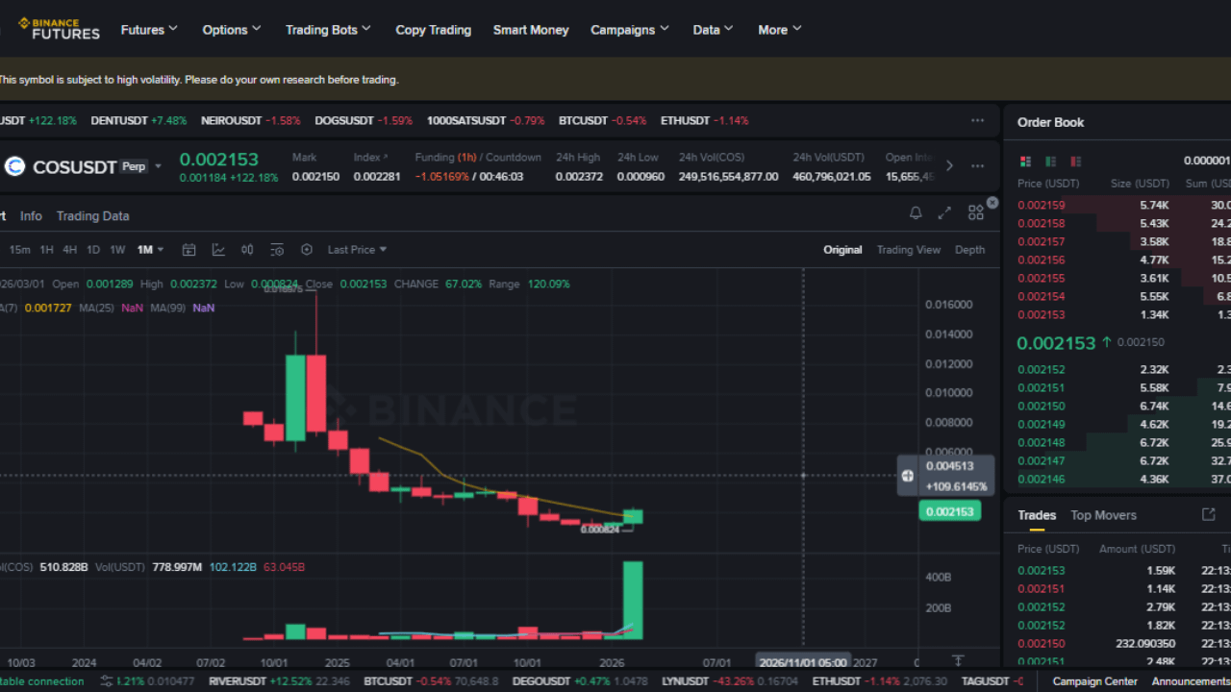
Task: Open the 1M timeframe dropdown
Action: 150,250
